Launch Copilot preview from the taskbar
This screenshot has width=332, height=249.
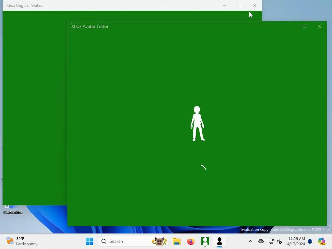coord(322,241)
